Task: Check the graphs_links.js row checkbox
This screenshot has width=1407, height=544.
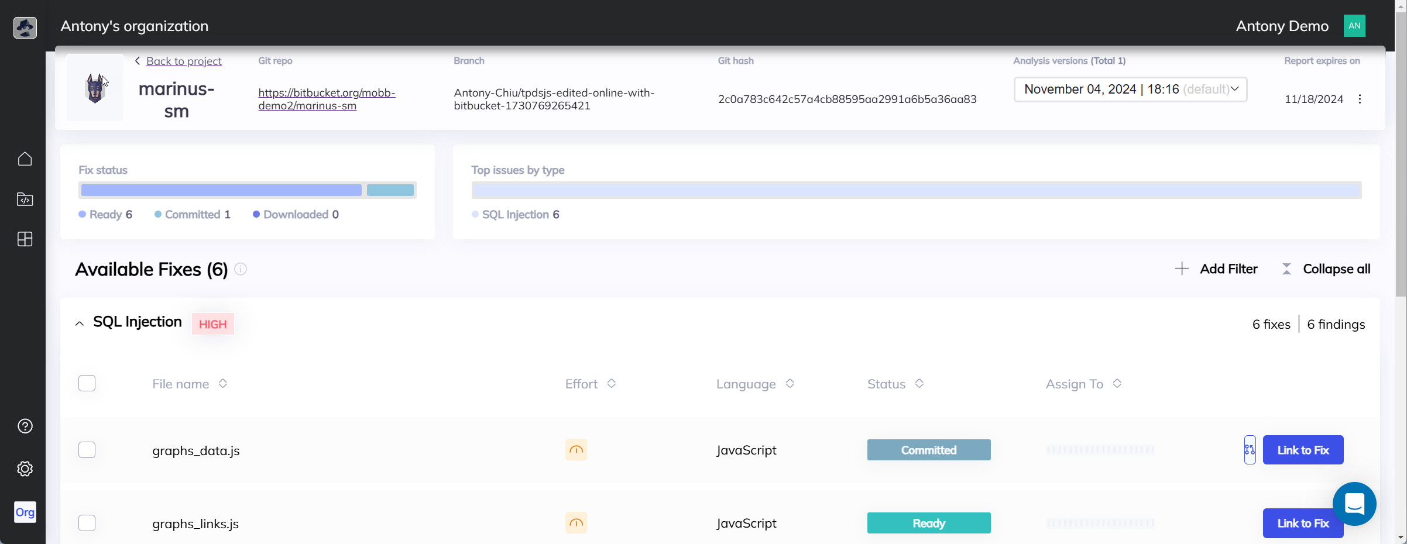Action: (87, 523)
